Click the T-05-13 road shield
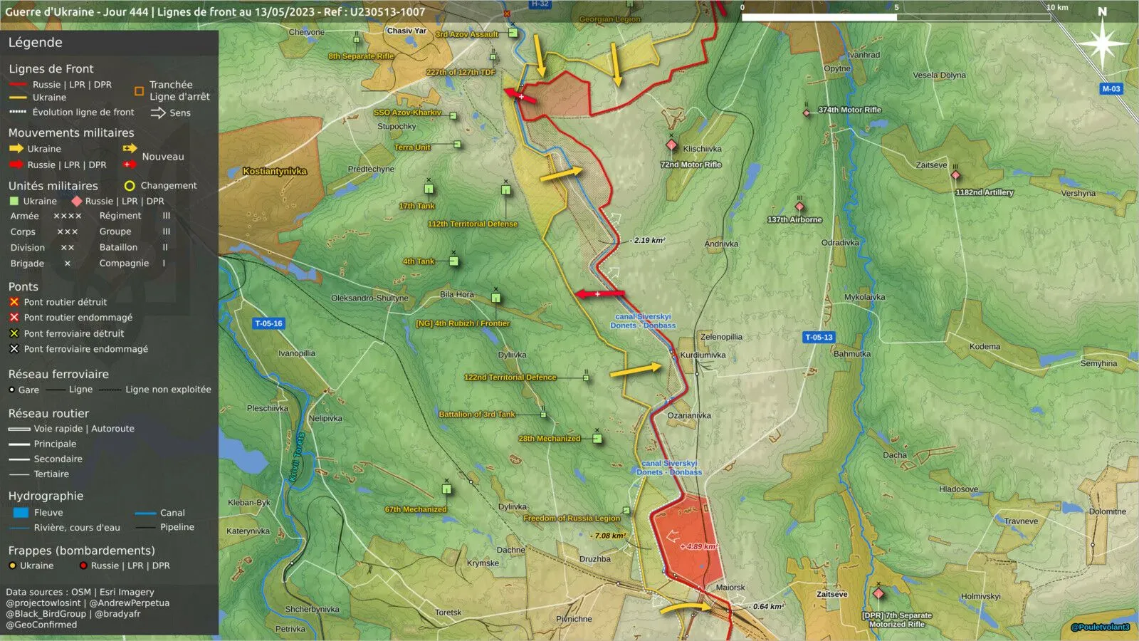The width and height of the screenshot is (1139, 641). pyautogui.click(x=819, y=337)
